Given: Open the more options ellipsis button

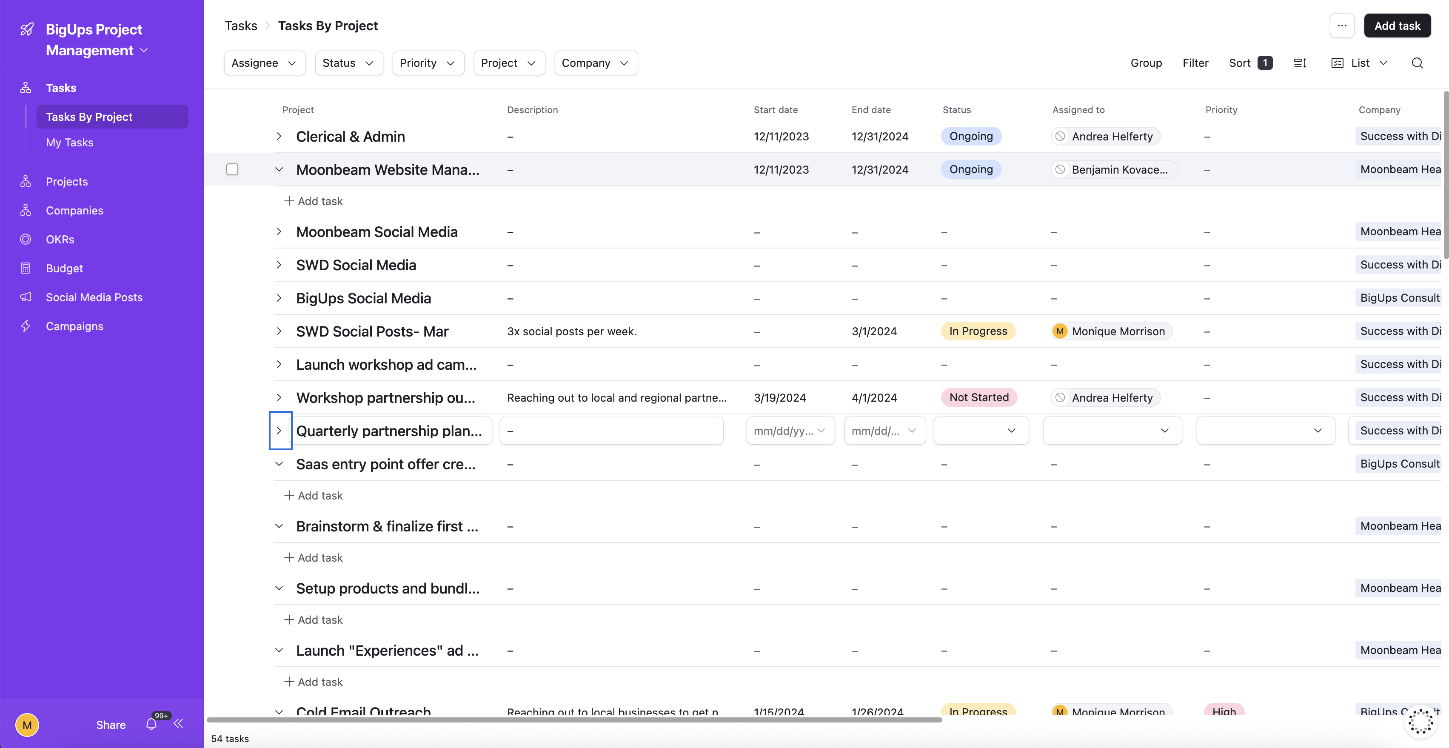Looking at the screenshot, I should pyautogui.click(x=1341, y=26).
